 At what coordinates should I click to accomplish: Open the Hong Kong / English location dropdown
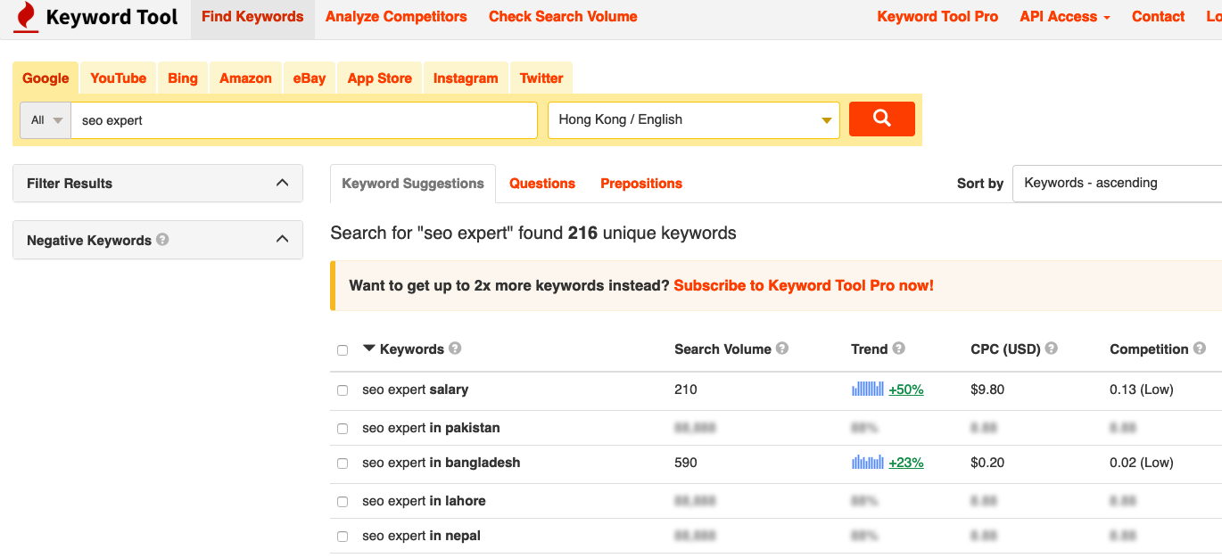coord(694,120)
